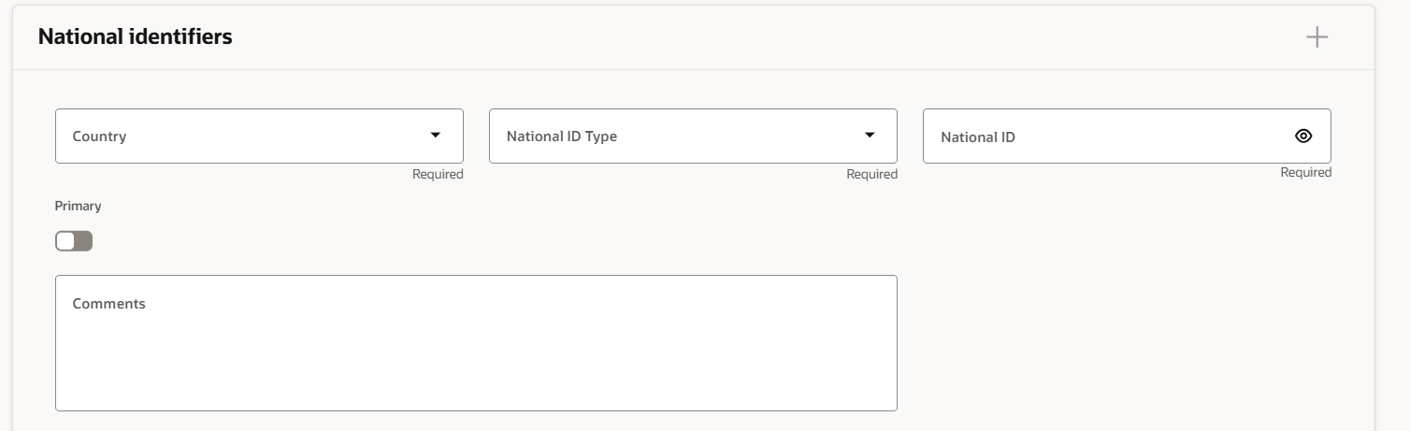Screen dimensions: 1410x431
Task: Click inside the Country combo box field
Action: pos(243,136)
